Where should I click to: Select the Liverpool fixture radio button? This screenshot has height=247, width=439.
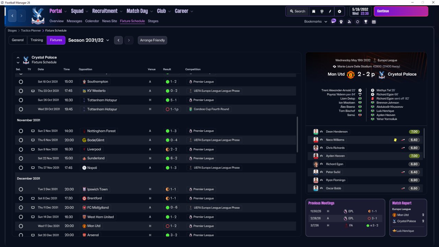[x=21, y=150]
